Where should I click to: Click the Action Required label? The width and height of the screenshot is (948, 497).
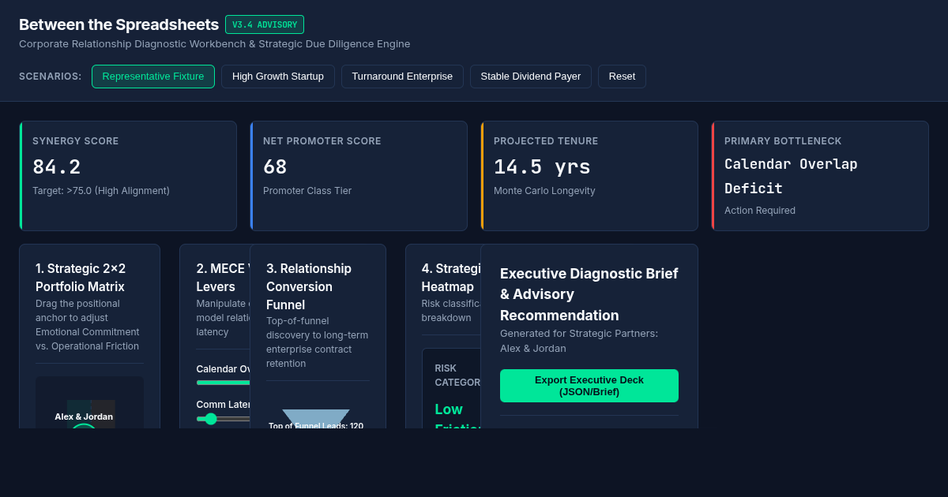click(760, 211)
